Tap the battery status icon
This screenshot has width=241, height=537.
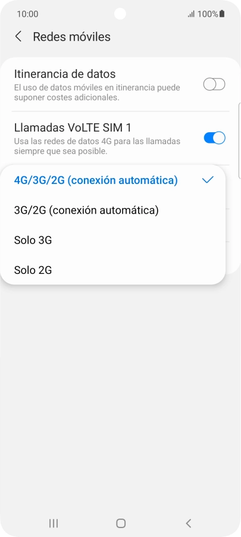click(x=222, y=14)
